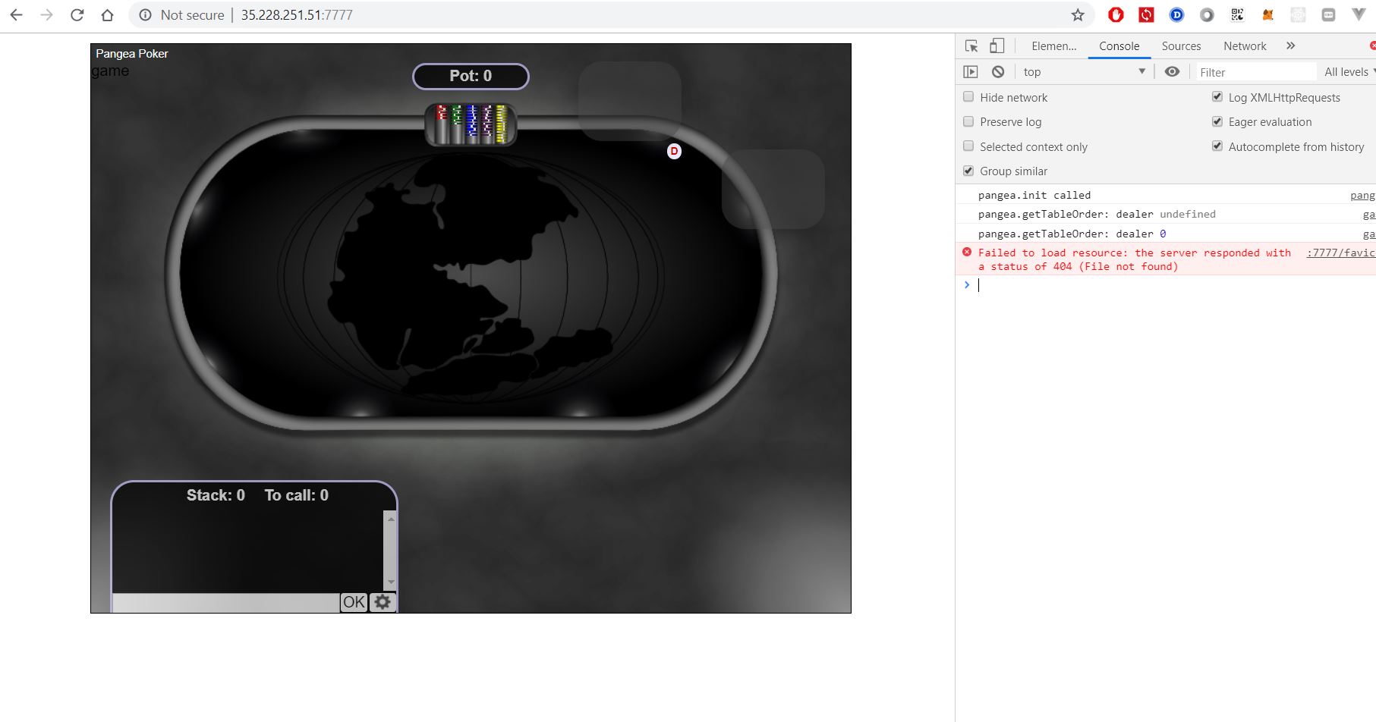Navigate back in the browser
Image resolution: width=1376 pixels, height=722 pixels.
pos(16,15)
